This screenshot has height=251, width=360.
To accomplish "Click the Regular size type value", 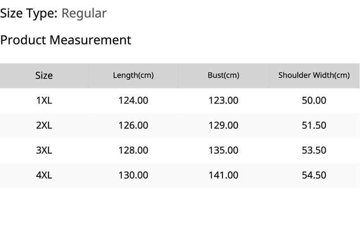I will (84, 13).
